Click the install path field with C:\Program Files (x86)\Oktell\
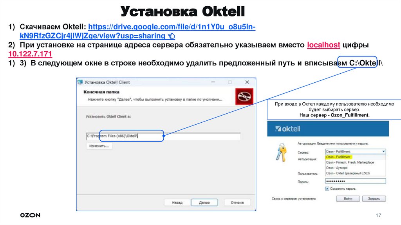The width and height of the screenshot is (401, 225). pyautogui.click(x=163, y=136)
